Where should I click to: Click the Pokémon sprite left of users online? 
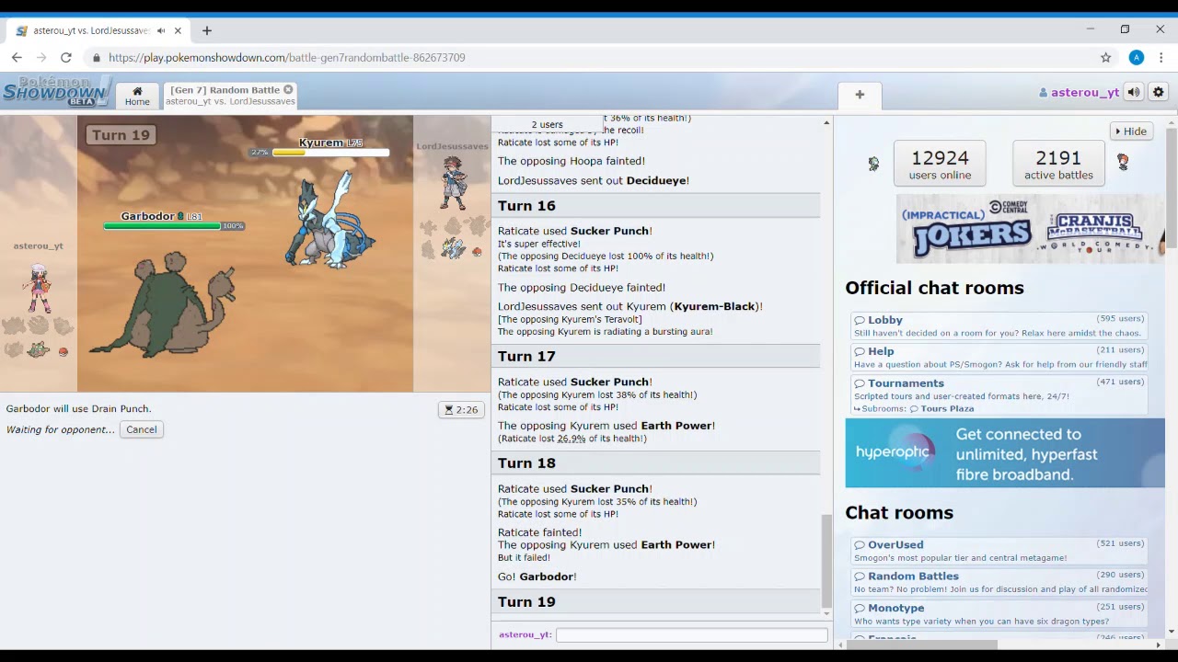[873, 164]
